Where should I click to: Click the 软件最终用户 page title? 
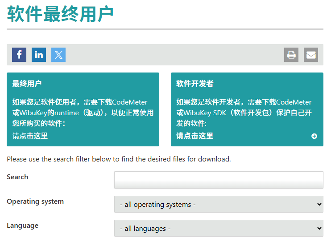60,14
